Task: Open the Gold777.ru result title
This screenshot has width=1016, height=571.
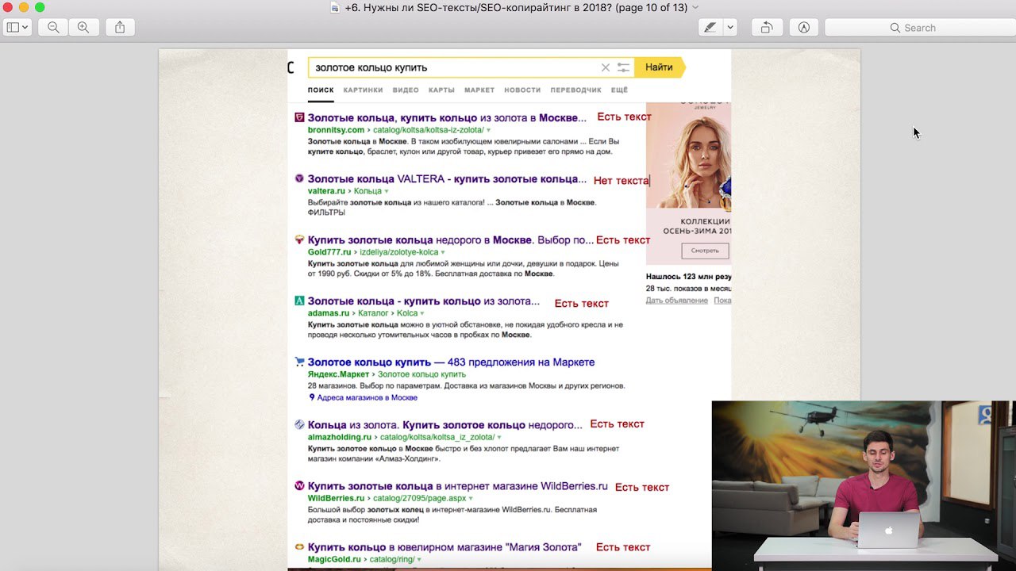Action: coord(451,240)
